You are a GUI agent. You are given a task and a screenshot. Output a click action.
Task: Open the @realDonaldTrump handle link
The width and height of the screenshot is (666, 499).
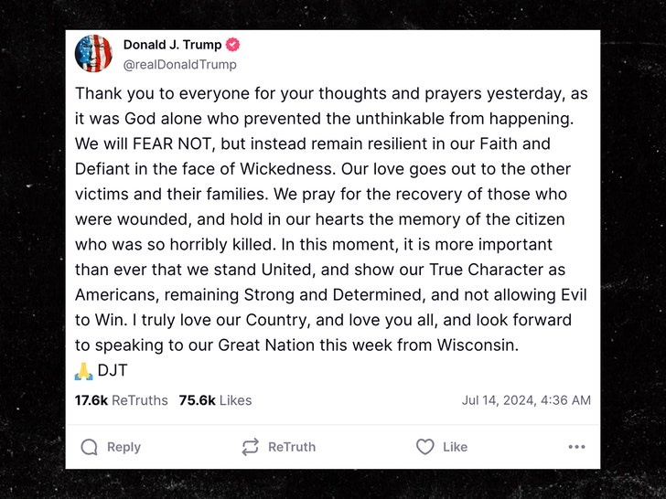point(179,65)
